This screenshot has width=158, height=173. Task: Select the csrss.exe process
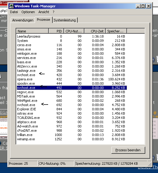[72, 45]
